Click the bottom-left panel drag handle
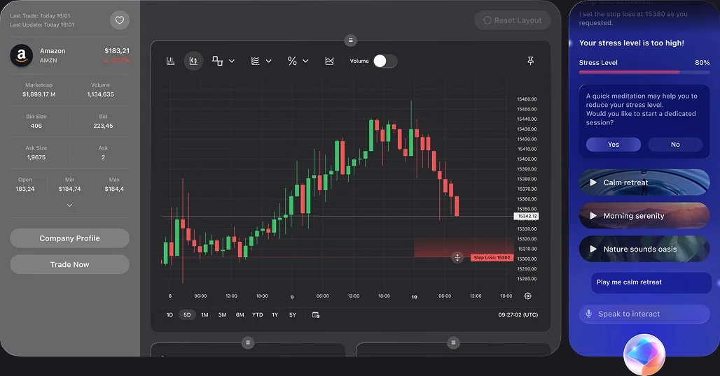This screenshot has width=720, height=376. coord(248,342)
